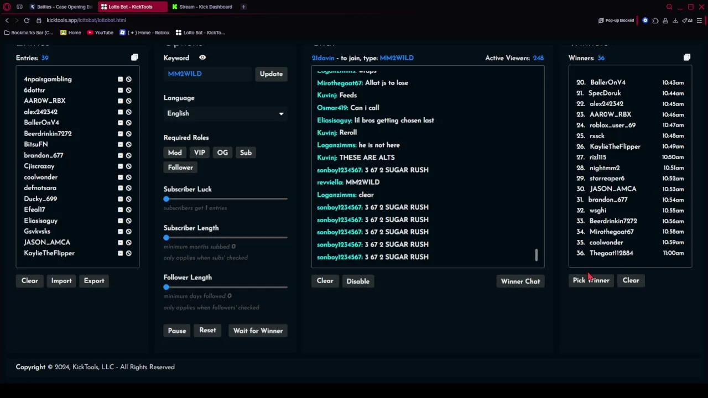Switch to Stream - Kick Dashboard tab
This screenshot has height=398, width=708.
point(202,7)
